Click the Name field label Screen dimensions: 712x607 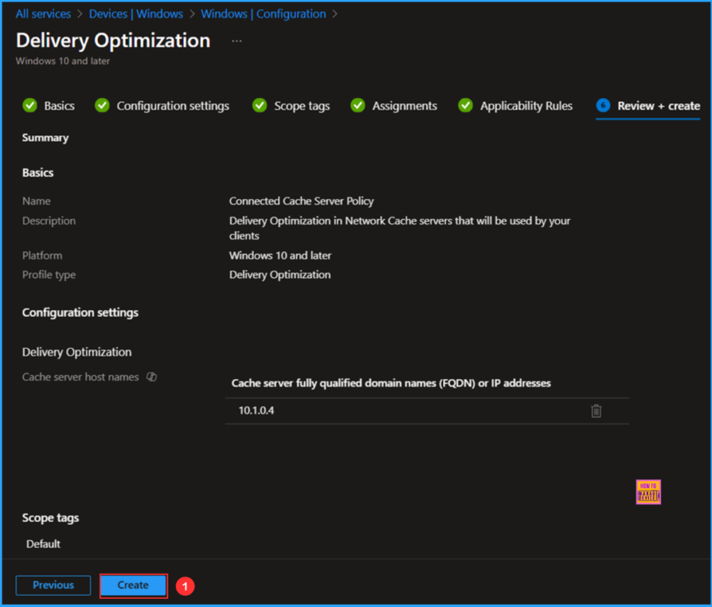(x=36, y=201)
